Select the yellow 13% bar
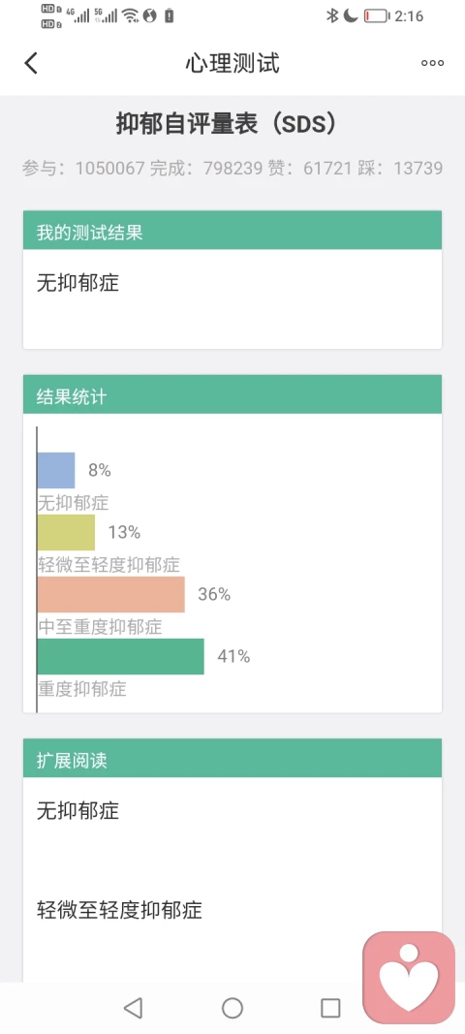The height and width of the screenshot is (1034, 465). point(66,532)
